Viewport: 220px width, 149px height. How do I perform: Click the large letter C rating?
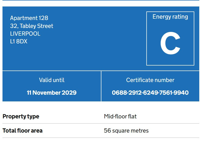(170, 44)
